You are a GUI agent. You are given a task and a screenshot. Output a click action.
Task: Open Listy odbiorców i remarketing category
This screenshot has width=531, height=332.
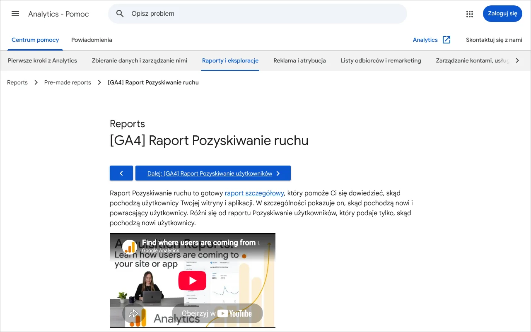pos(381,60)
